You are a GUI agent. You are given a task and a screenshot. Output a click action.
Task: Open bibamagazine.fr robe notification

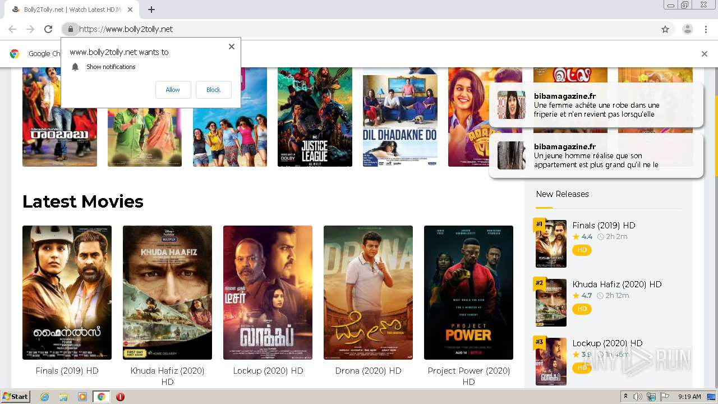tap(596, 105)
